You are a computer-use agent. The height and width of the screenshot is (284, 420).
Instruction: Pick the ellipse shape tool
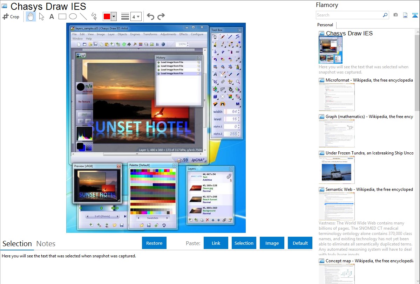coord(73,16)
